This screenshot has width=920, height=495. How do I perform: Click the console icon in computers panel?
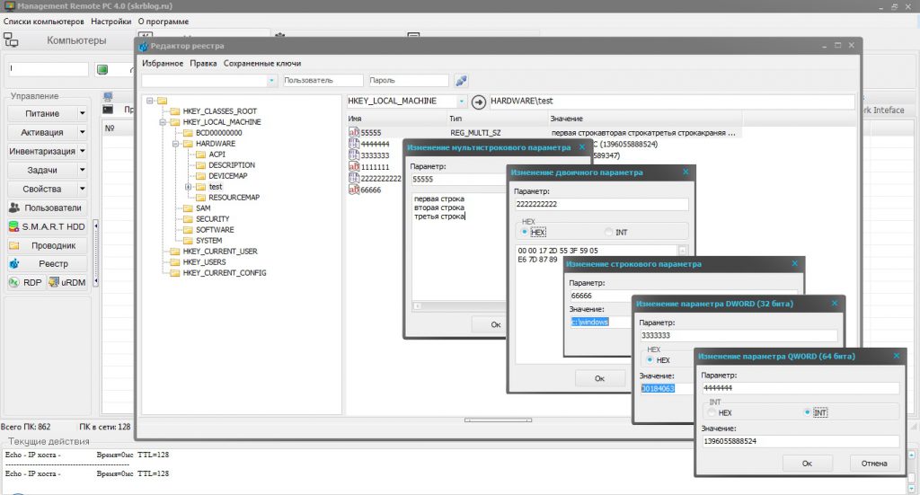(x=108, y=110)
